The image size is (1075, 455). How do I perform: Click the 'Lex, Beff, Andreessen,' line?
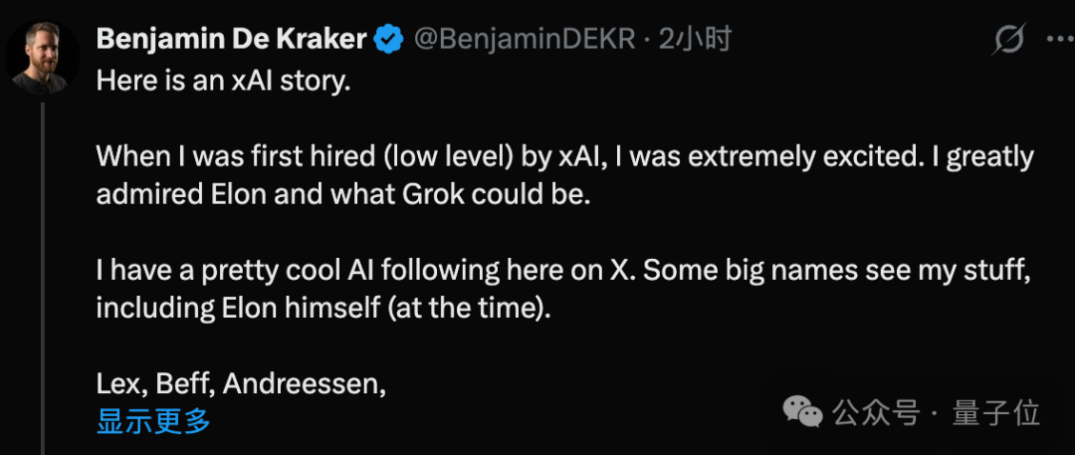pyautogui.click(x=241, y=383)
